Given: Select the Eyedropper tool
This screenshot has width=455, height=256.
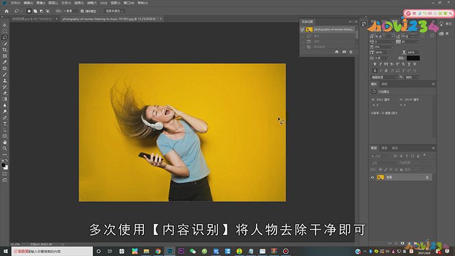Looking at the screenshot, I should click(x=5, y=62).
